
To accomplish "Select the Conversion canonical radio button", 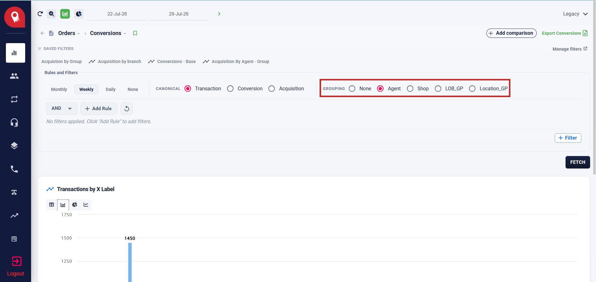I will pos(230,89).
